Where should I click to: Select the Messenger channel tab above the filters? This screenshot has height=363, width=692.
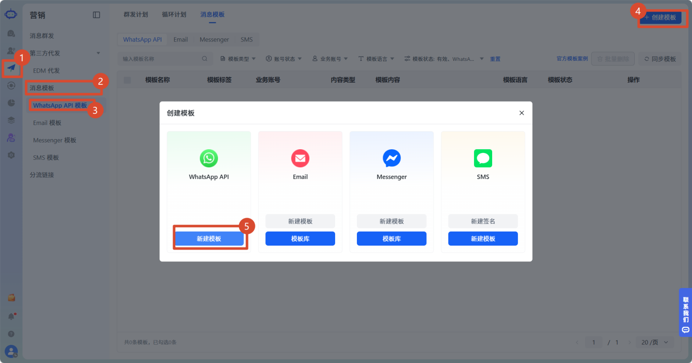pyautogui.click(x=214, y=40)
